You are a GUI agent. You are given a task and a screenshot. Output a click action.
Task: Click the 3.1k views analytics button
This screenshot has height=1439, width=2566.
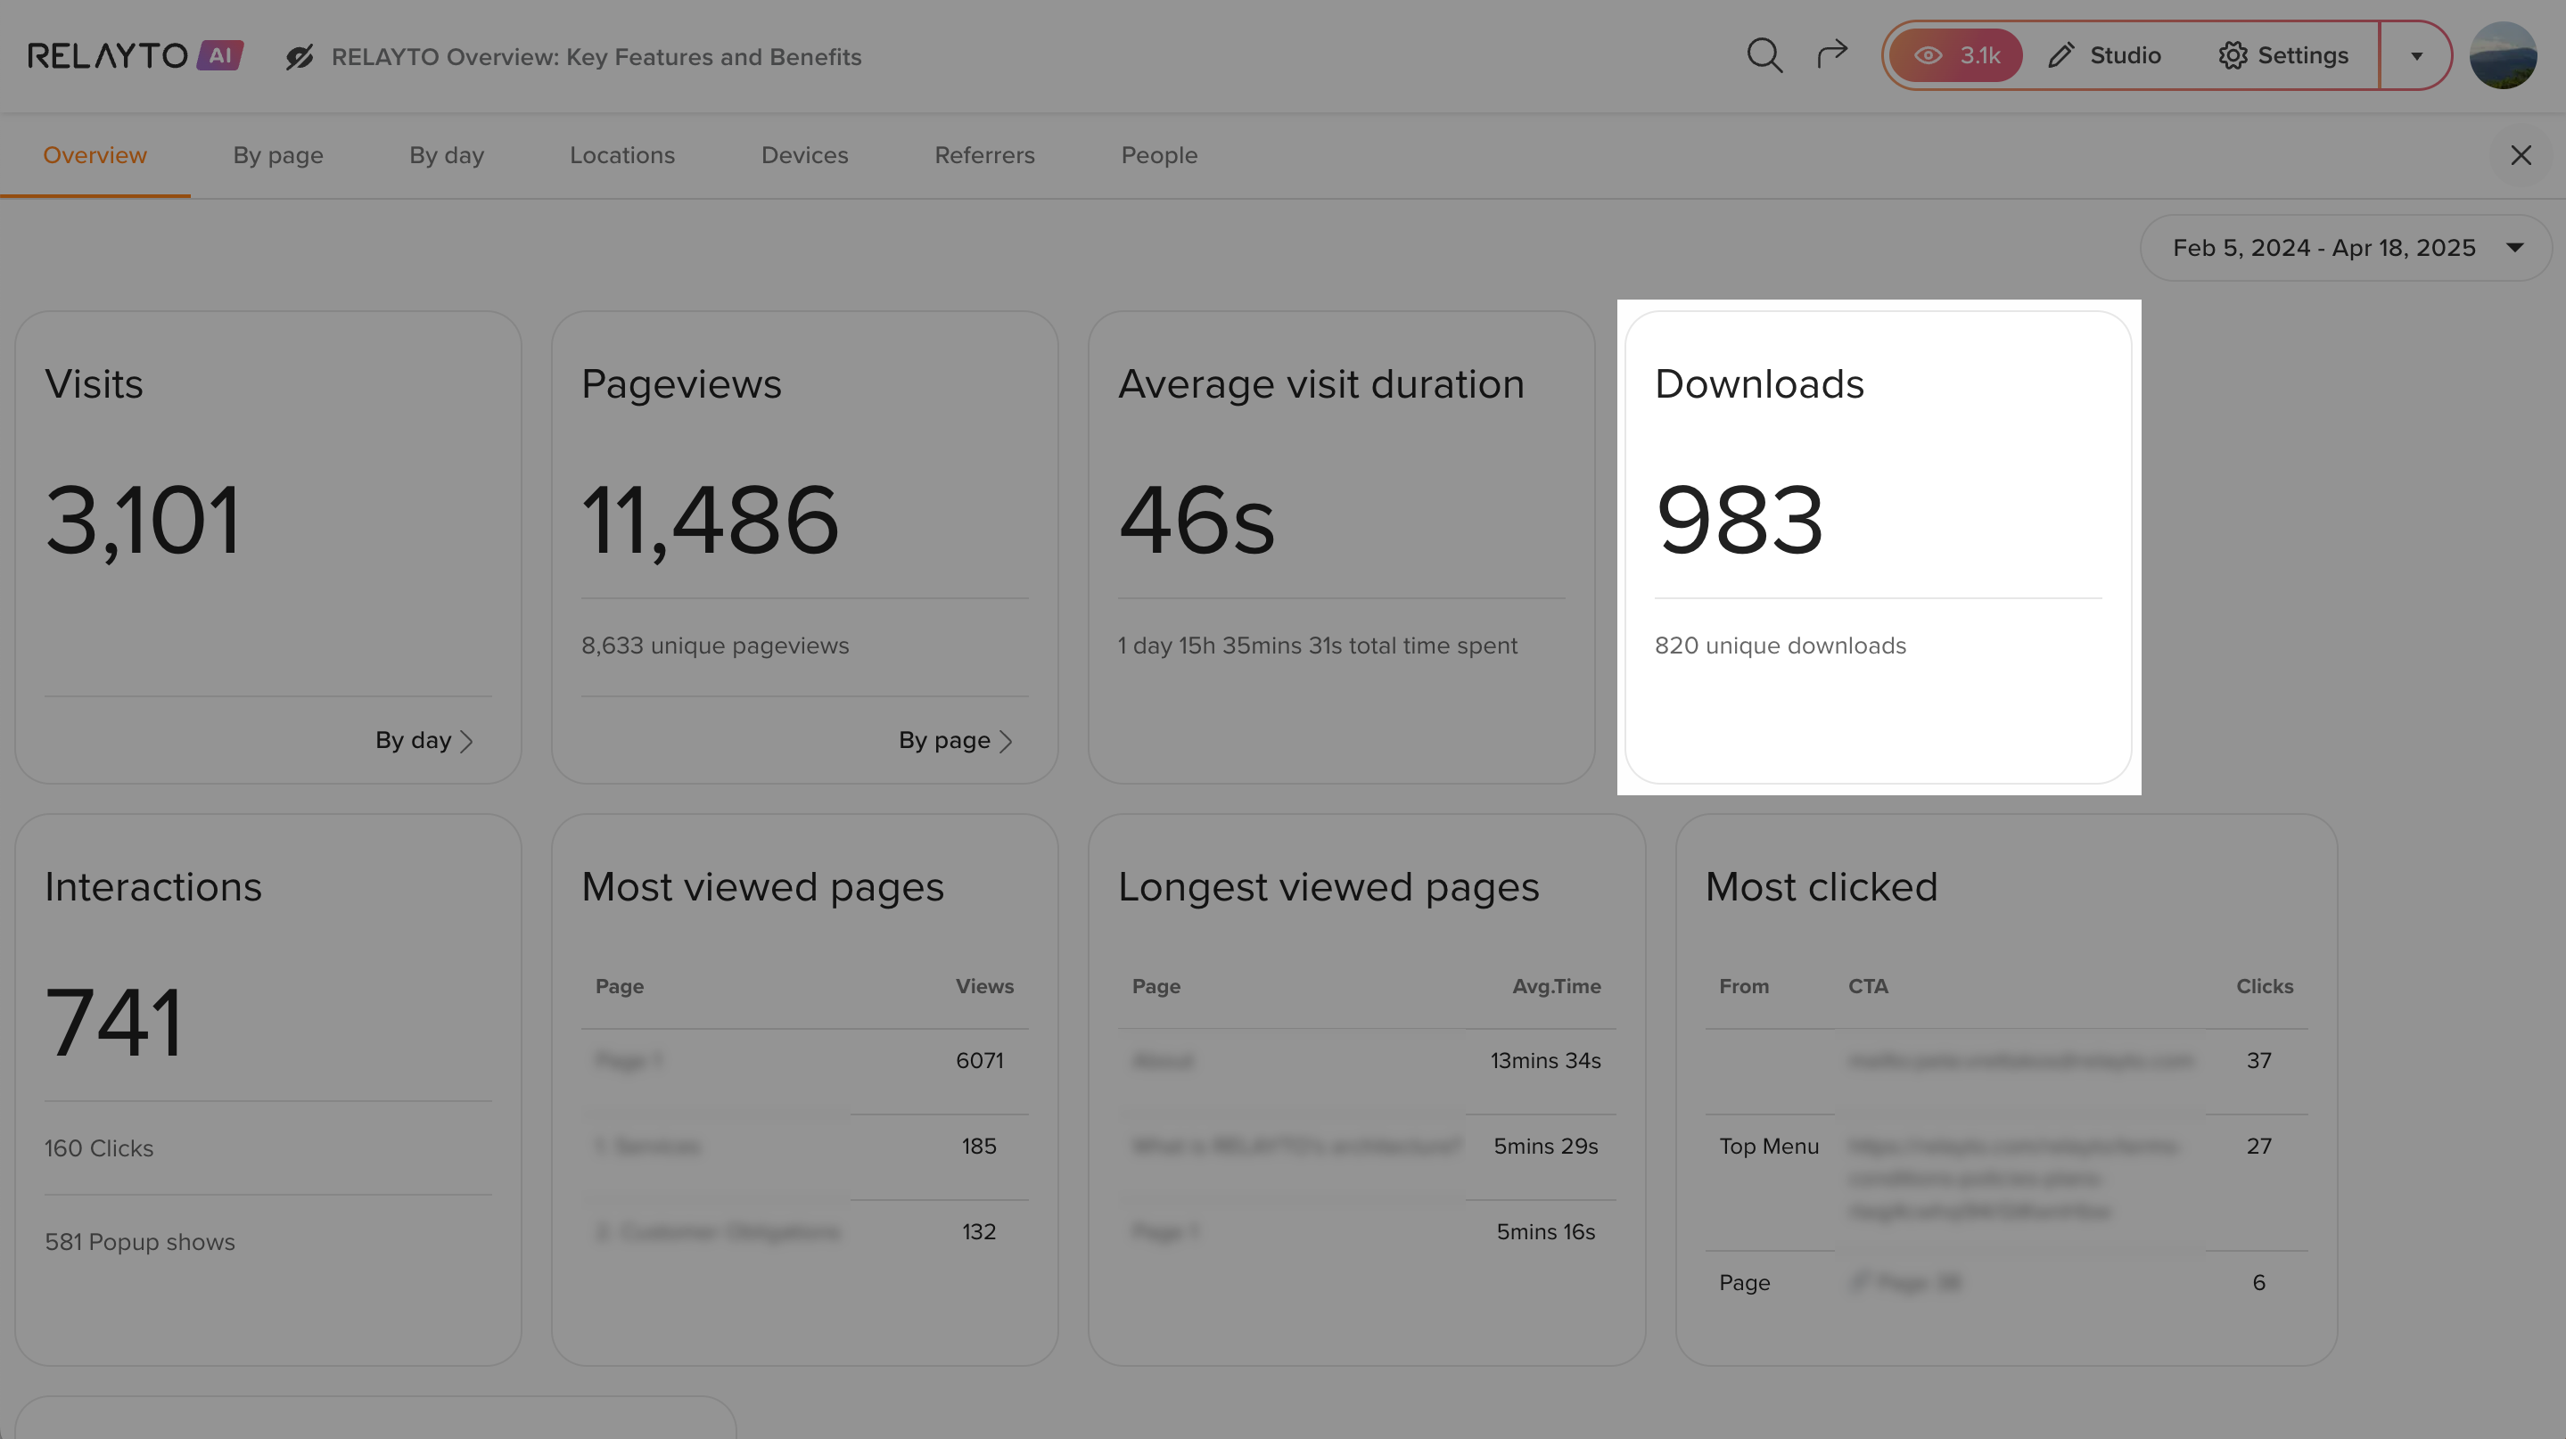pyautogui.click(x=1955, y=54)
